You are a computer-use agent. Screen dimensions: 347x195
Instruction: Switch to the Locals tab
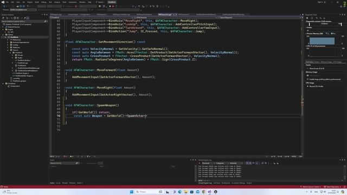point(58,183)
